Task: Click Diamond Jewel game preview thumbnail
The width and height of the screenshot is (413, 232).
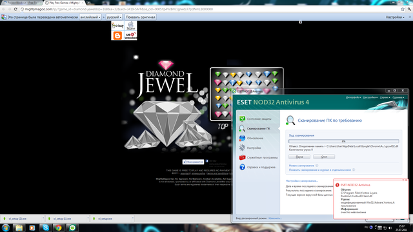Action: click(247, 94)
